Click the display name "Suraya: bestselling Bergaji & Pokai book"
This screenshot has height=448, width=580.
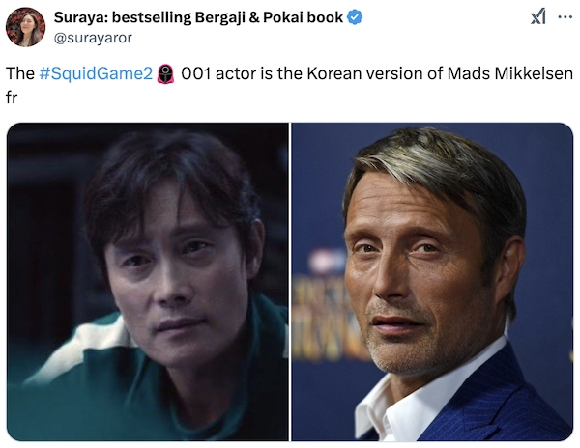(198, 17)
